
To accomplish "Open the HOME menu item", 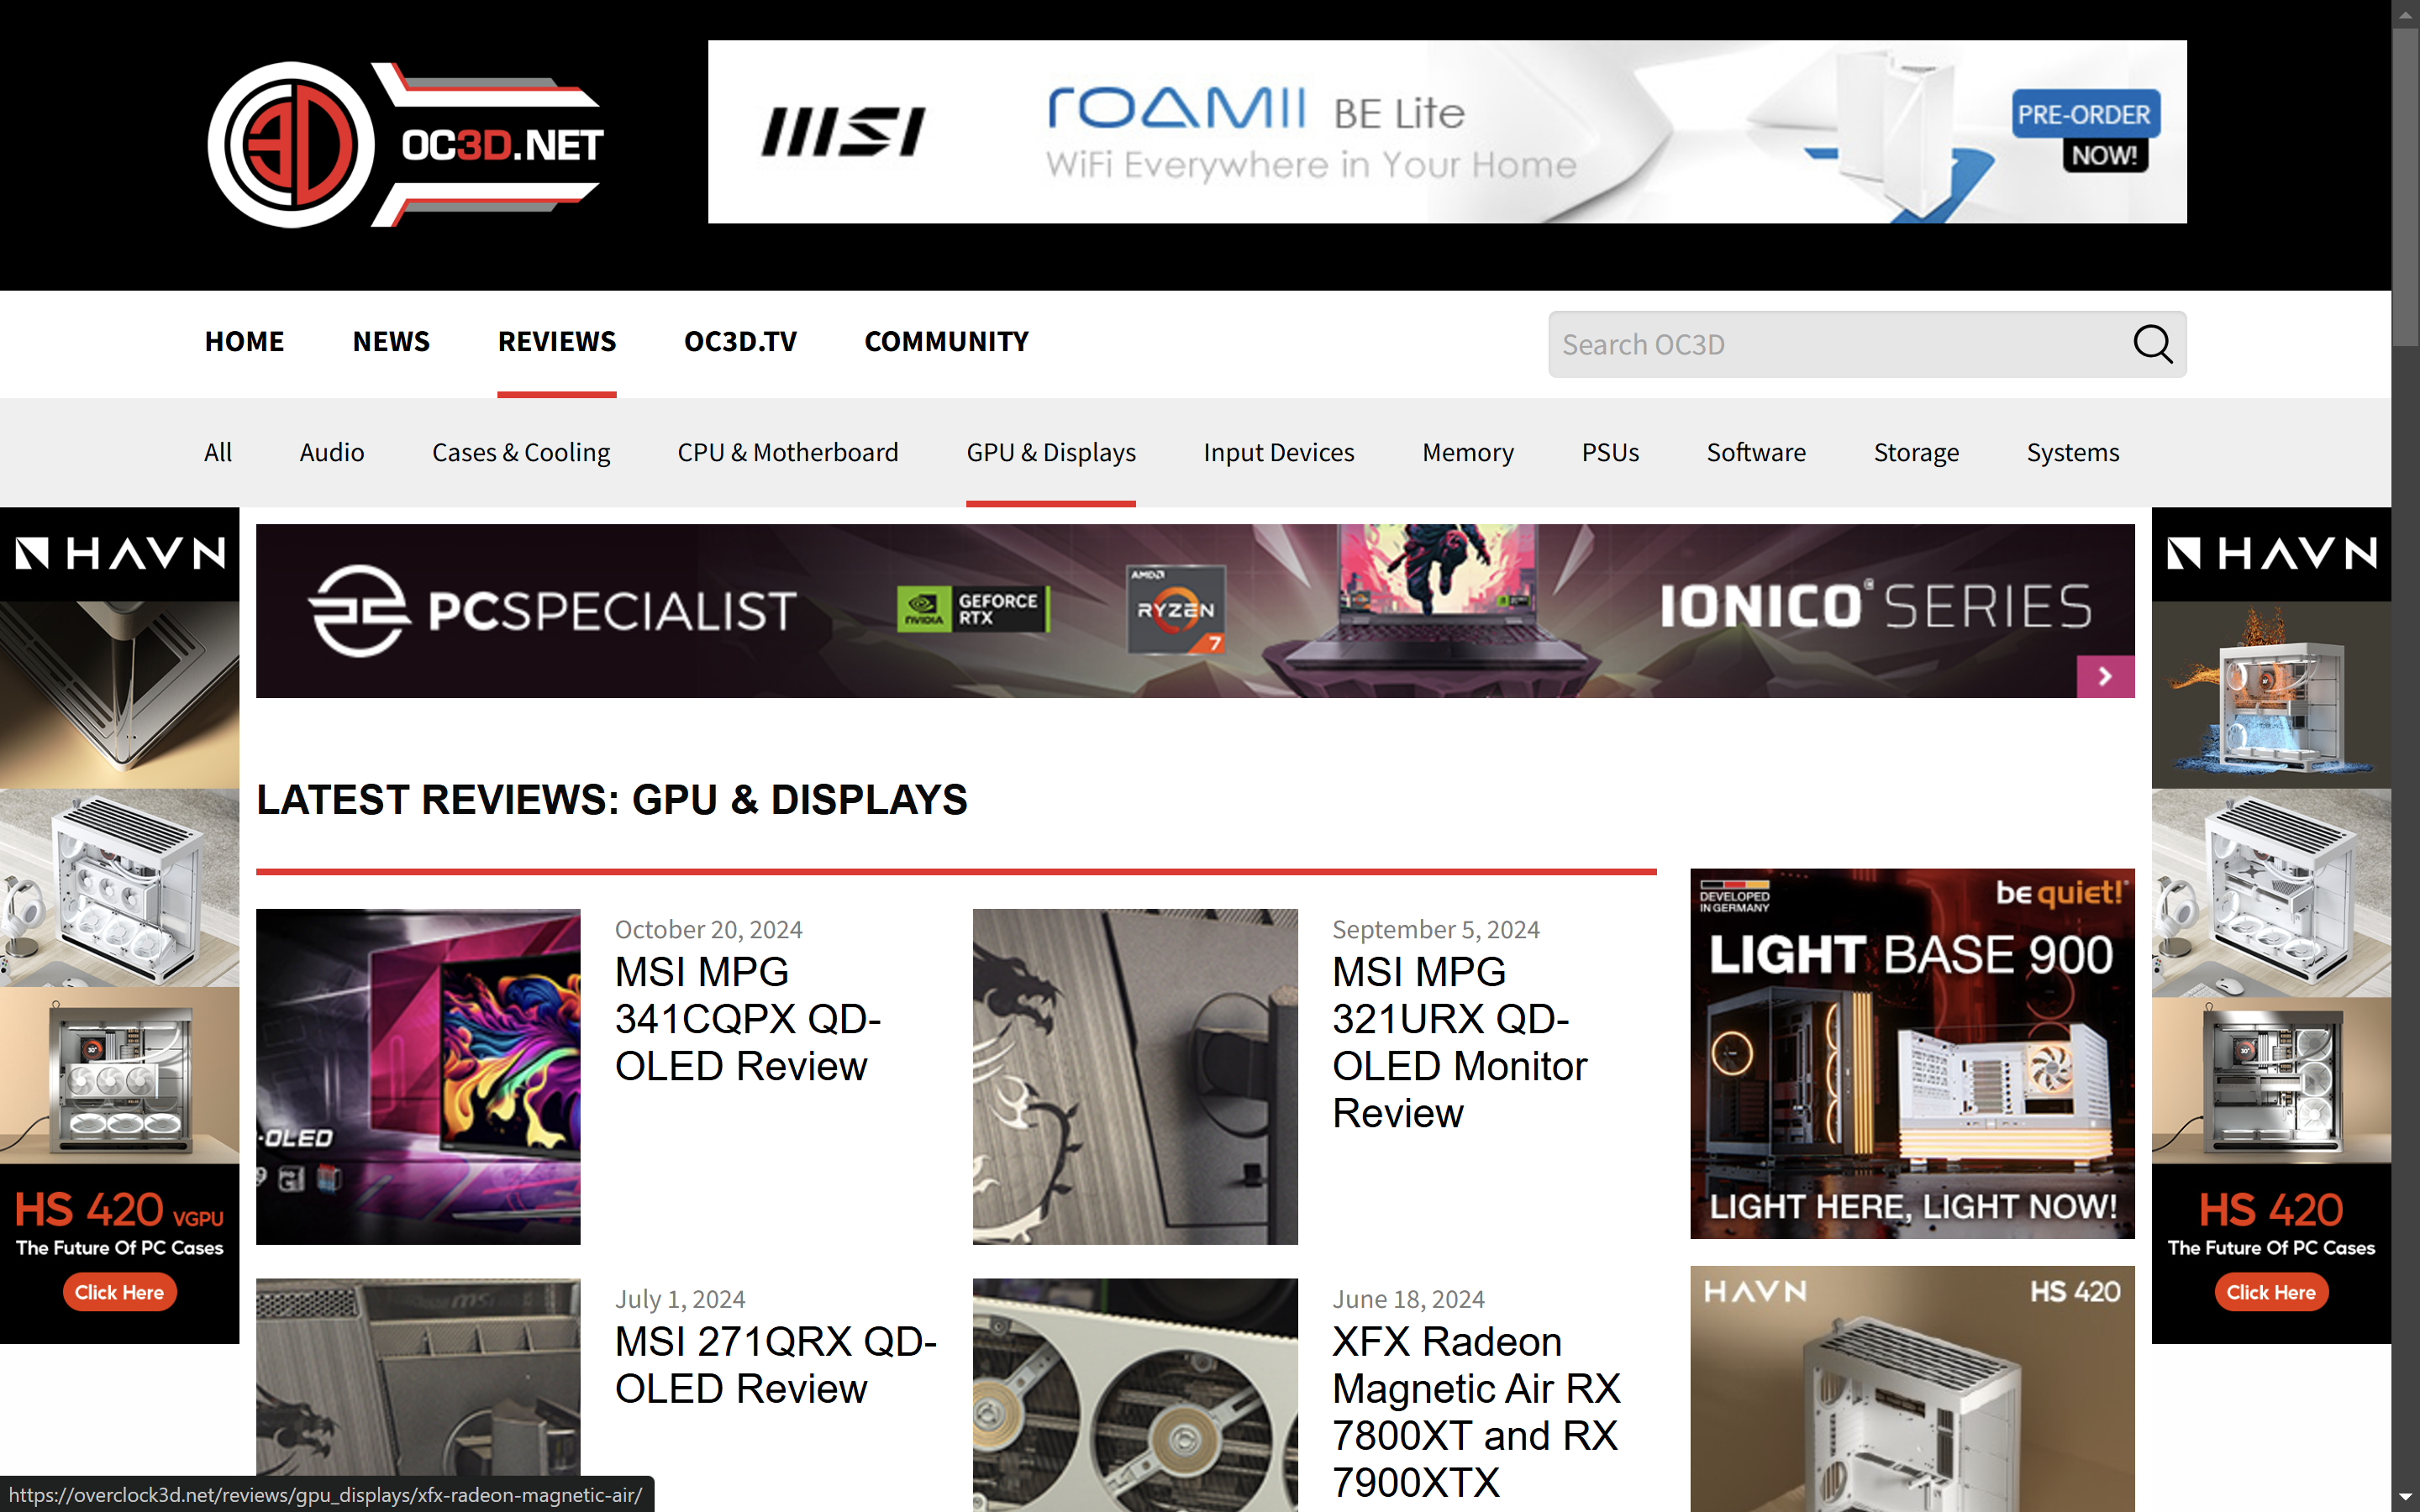I will pos(244,342).
